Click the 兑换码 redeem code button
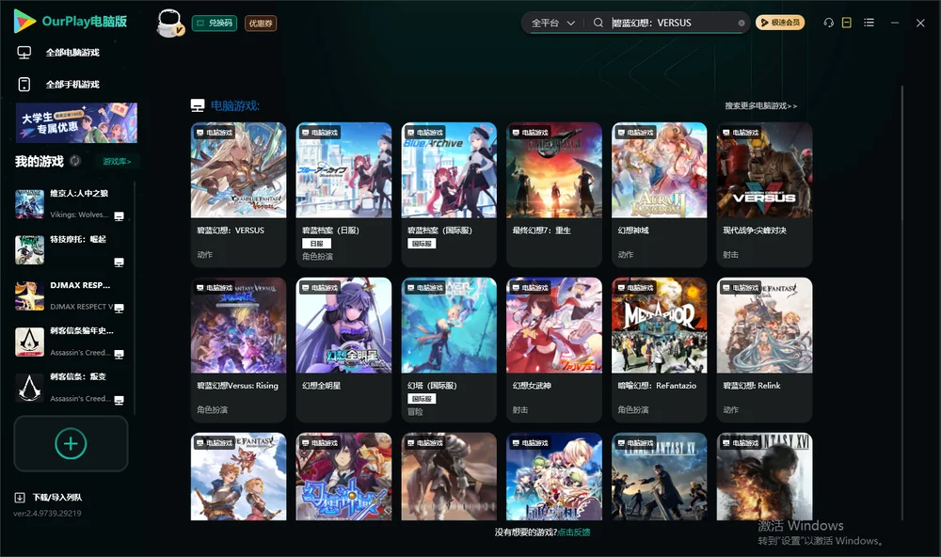The image size is (941, 557). [x=215, y=23]
